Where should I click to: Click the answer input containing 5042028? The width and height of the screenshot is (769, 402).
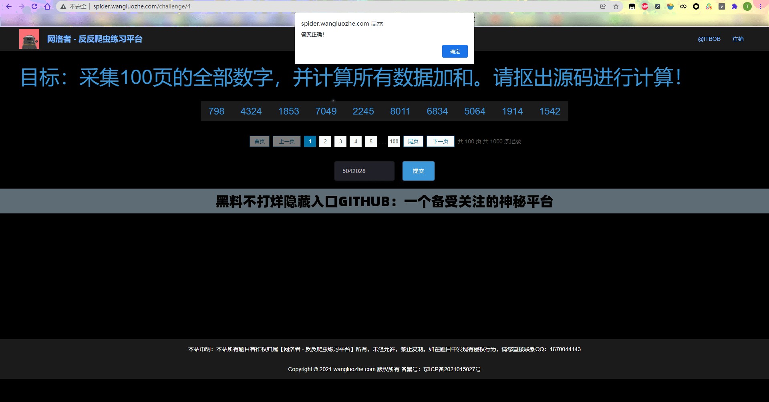364,171
